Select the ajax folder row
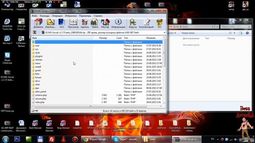Image resolution: width=255 pixels, height=143 pixels. click(x=97, y=88)
